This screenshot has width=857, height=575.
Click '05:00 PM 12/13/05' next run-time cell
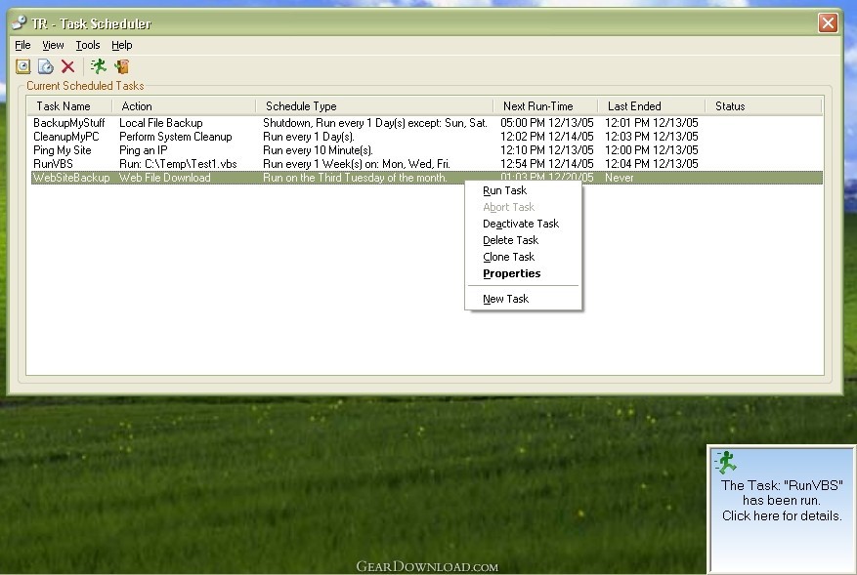[x=546, y=123]
